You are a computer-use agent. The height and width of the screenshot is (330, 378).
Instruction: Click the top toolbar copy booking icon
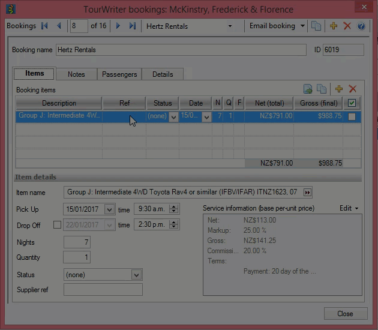(x=316, y=26)
